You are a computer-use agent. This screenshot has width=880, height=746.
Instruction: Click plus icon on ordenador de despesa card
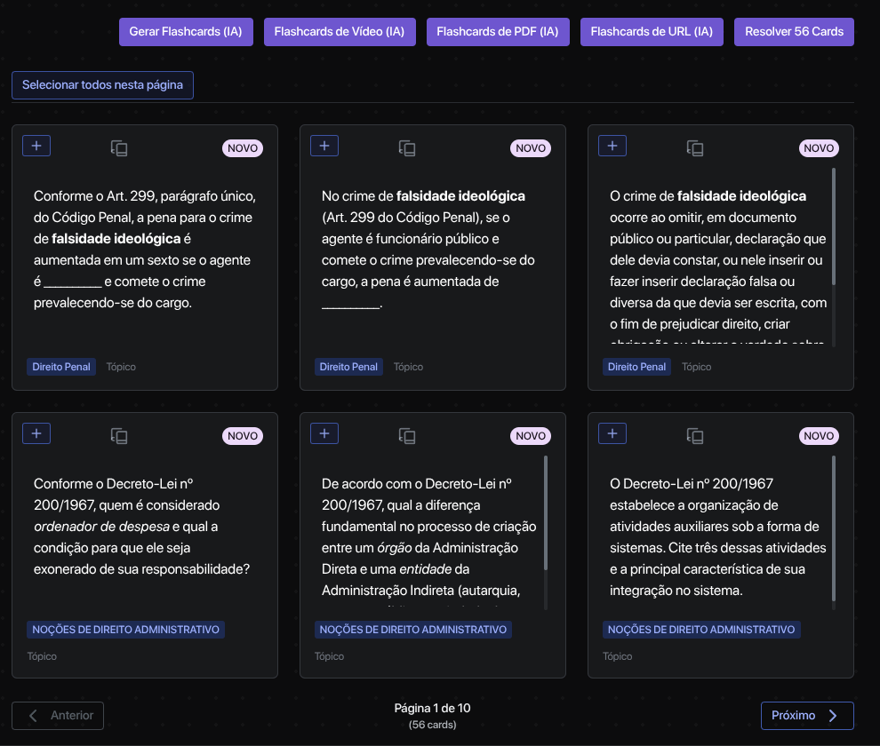(36, 433)
